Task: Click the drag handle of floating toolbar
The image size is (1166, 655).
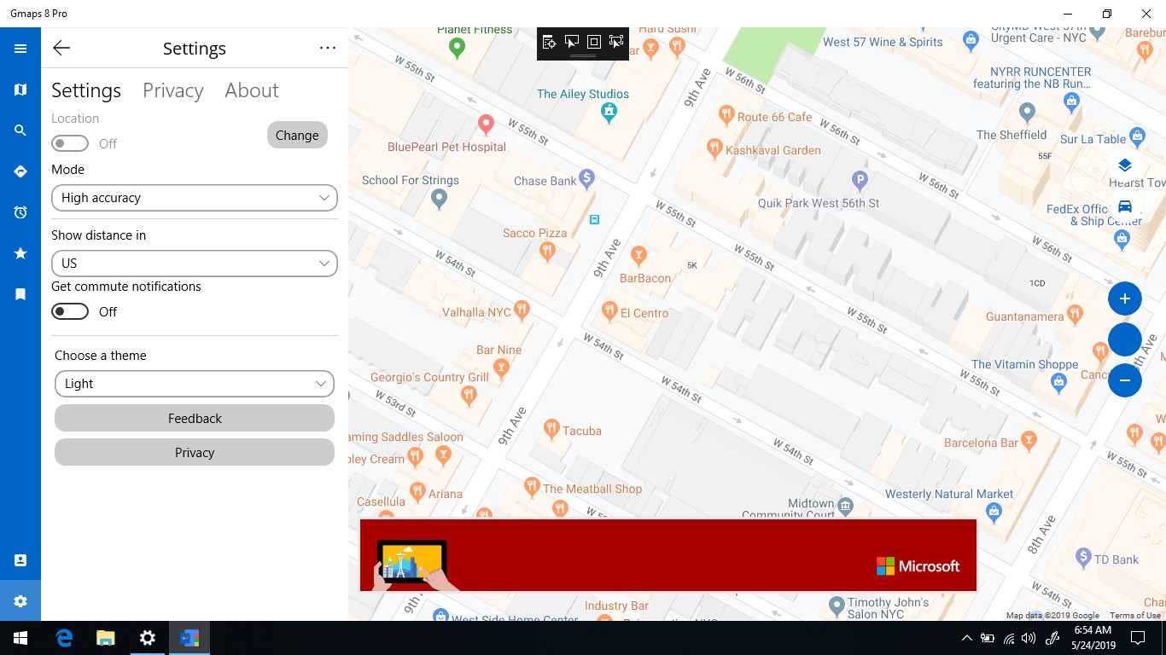Action: point(583,56)
